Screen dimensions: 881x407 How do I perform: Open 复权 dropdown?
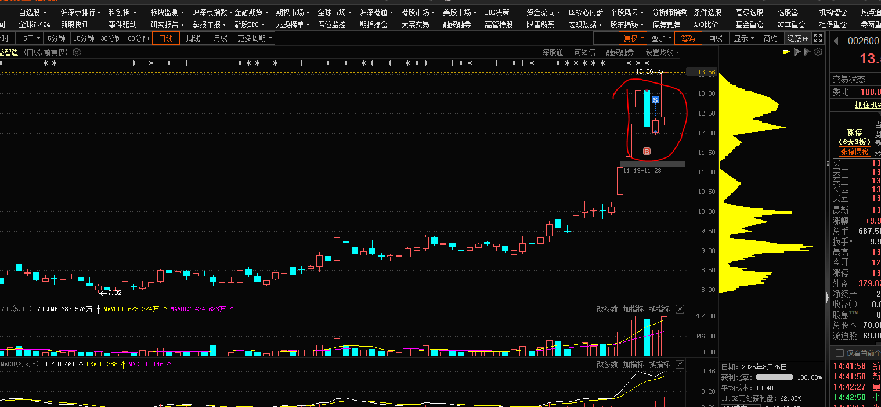(633, 38)
